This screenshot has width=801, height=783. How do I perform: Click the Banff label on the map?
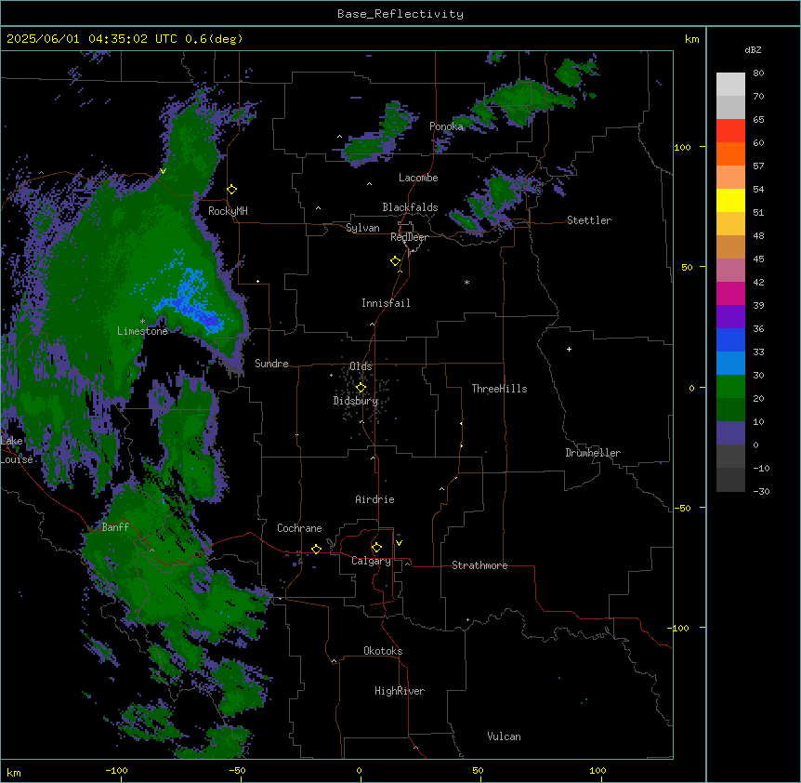click(115, 527)
